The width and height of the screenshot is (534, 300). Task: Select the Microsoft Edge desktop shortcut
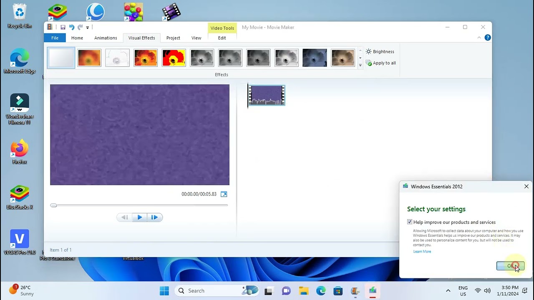[x=20, y=61]
